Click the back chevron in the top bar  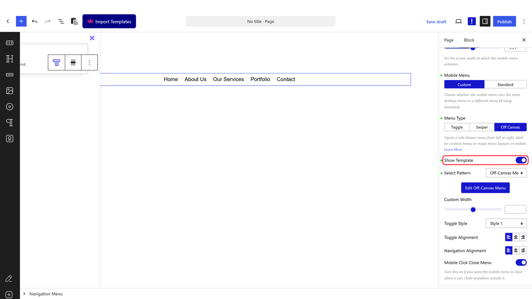[8, 21]
